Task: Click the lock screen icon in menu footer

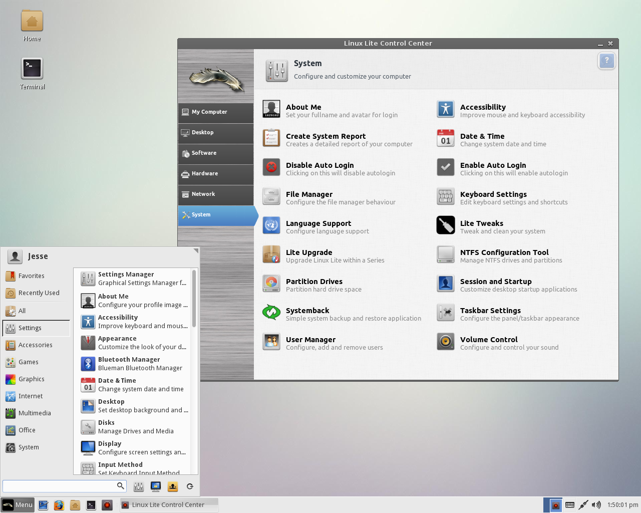Action: pyautogui.click(x=156, y=486)
